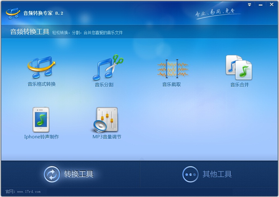Launch the 音乐分割 scissors icon

[x=108, y=67]
